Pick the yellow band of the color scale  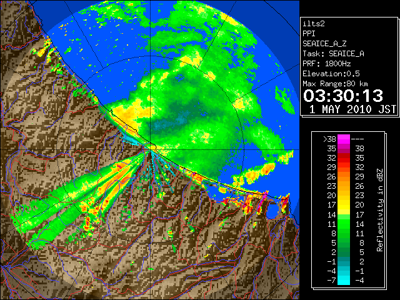tap(344, 206)
